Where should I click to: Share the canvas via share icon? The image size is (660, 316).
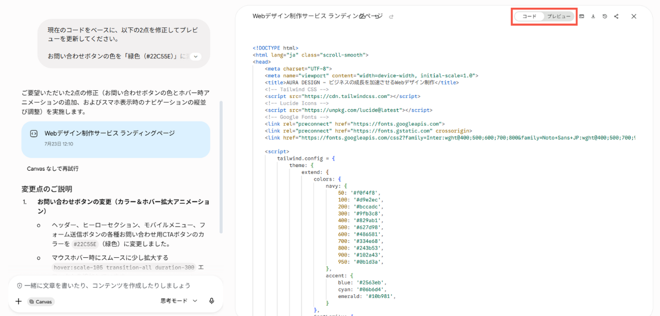[616, 16]
